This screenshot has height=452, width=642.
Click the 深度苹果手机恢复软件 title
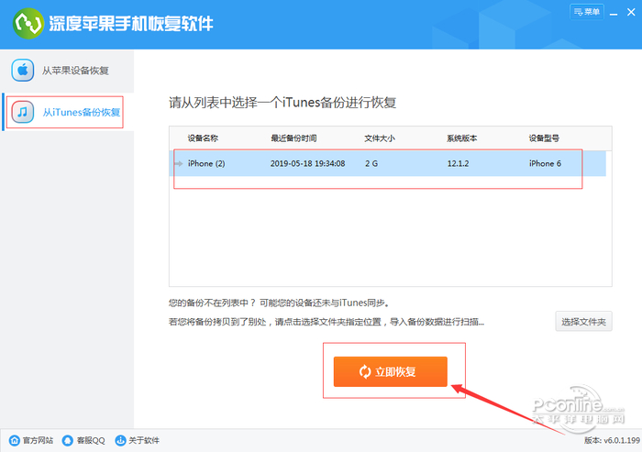[131, 23]
